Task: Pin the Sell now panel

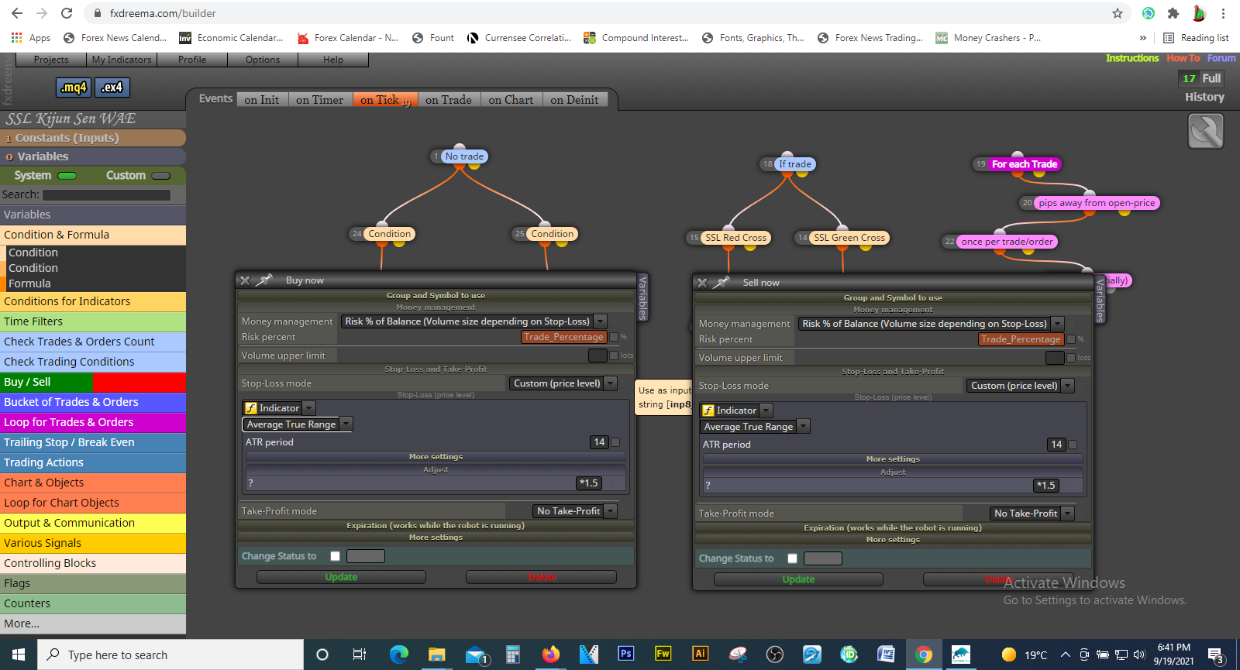Action: coord(722,283)
